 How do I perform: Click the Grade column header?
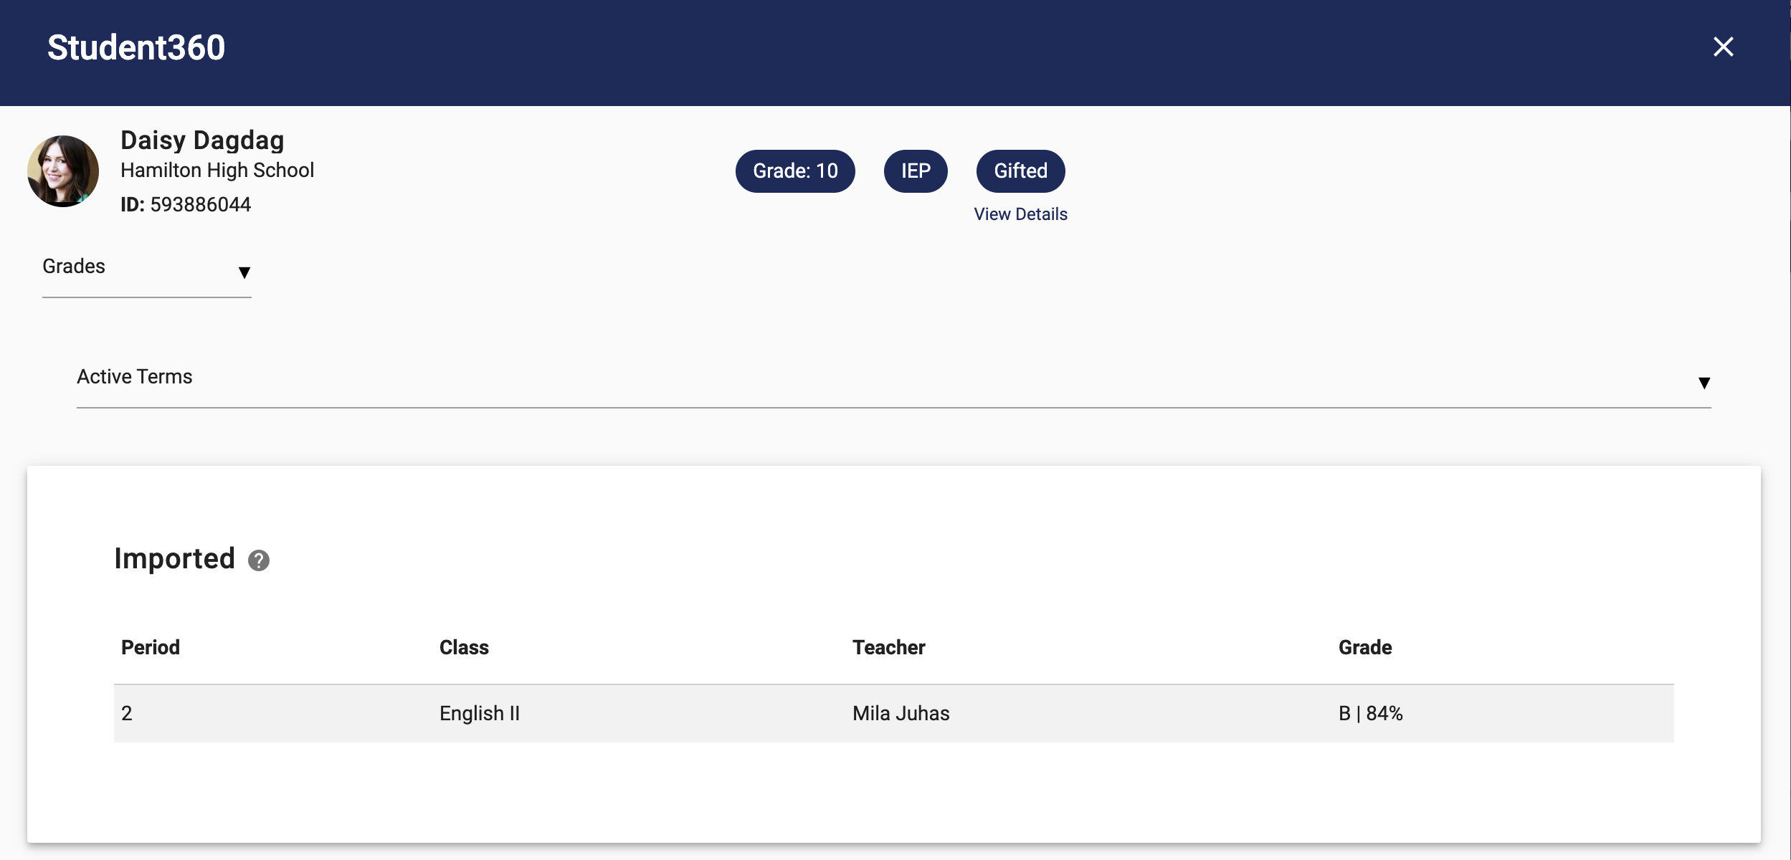(x=1365, y=647)
